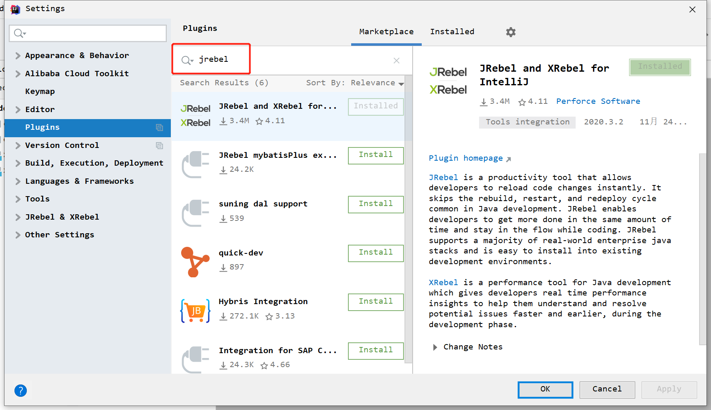Image resolution: width=711 pixels, height=410 pixels.
Task: Click the quick-dev orange plugin icon
Action: click(x=195, y=262)
